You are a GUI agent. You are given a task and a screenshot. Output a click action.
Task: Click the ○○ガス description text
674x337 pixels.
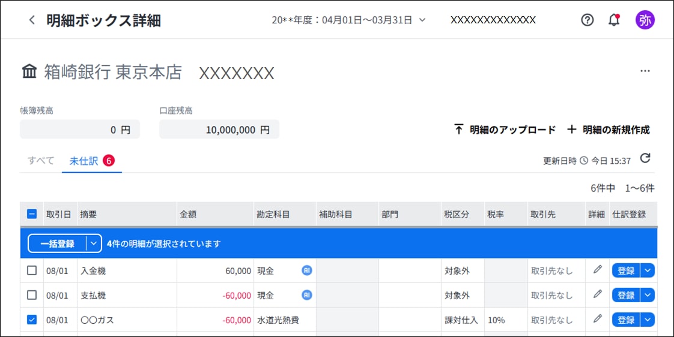[97, 320]
